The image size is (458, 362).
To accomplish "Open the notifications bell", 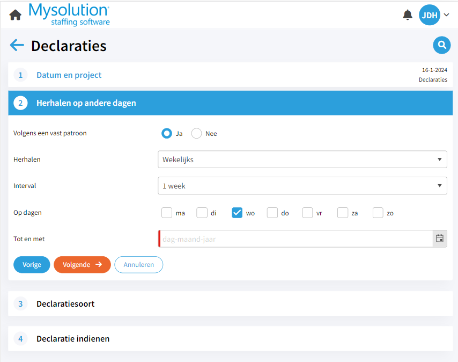I will click(x=408, y=15).
